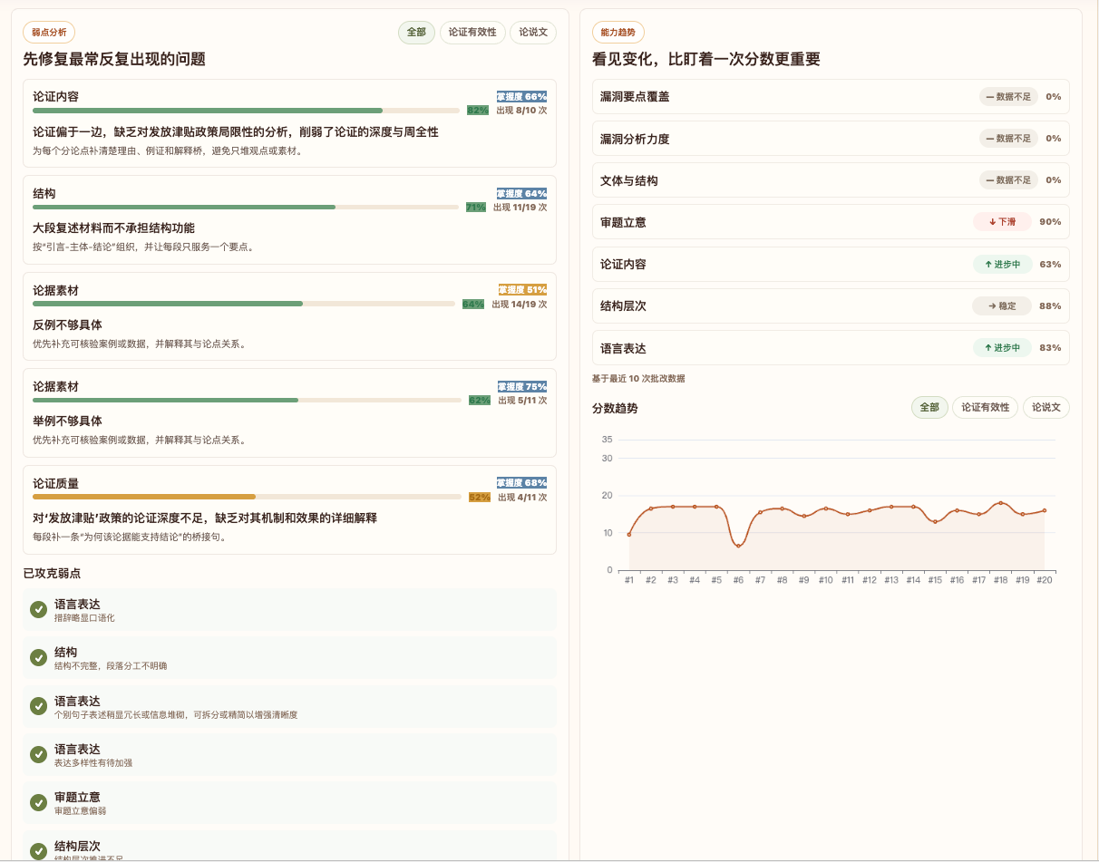The image size is (1099, 862).
Task: Click the 弱点分析 badge
Action: [49, 32]
